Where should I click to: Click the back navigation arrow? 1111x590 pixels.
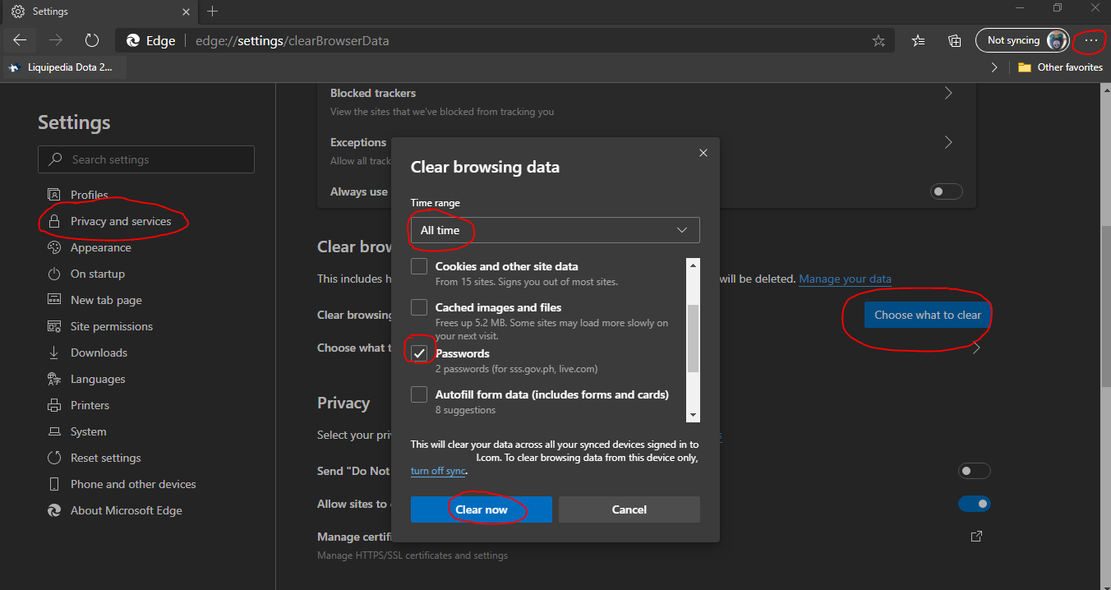[21, 40]
